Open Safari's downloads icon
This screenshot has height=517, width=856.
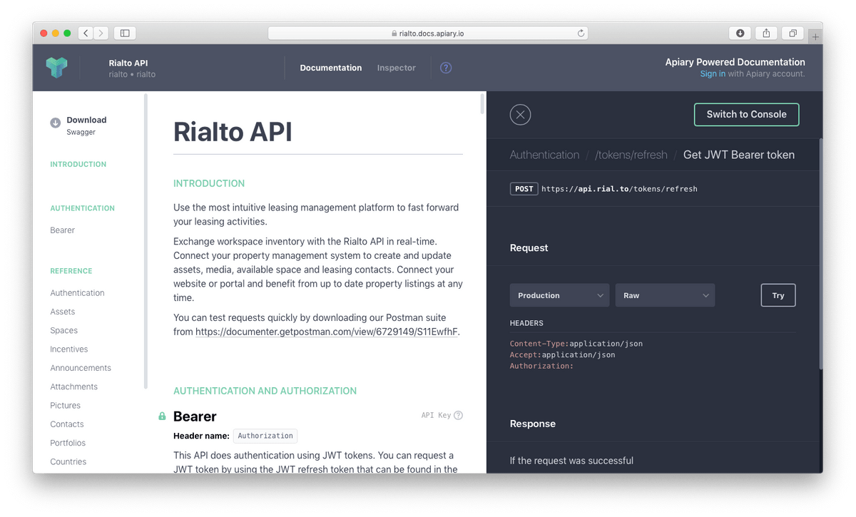point(740,33)
